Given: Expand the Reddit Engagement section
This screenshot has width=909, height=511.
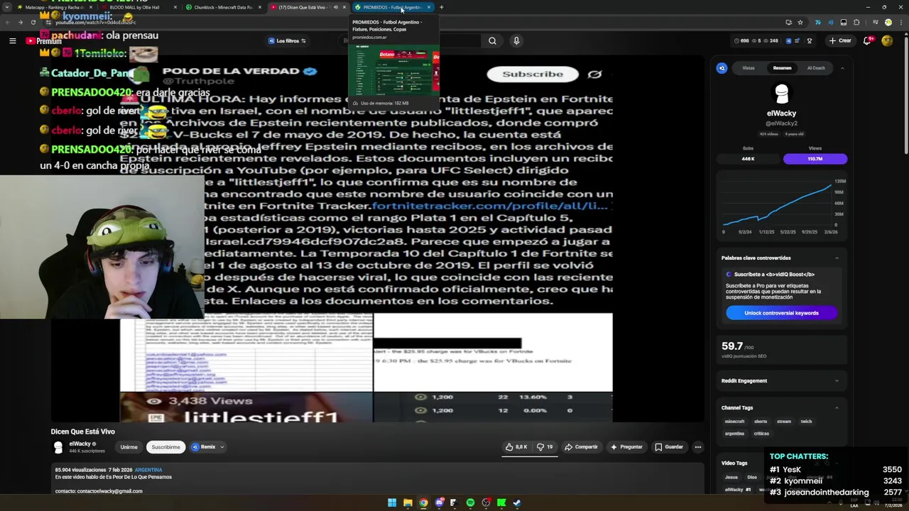Looking at the screenshot, I should 837,380.
